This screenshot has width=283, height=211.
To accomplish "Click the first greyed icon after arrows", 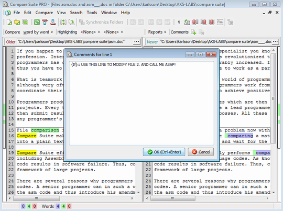I will click(151, 22).
